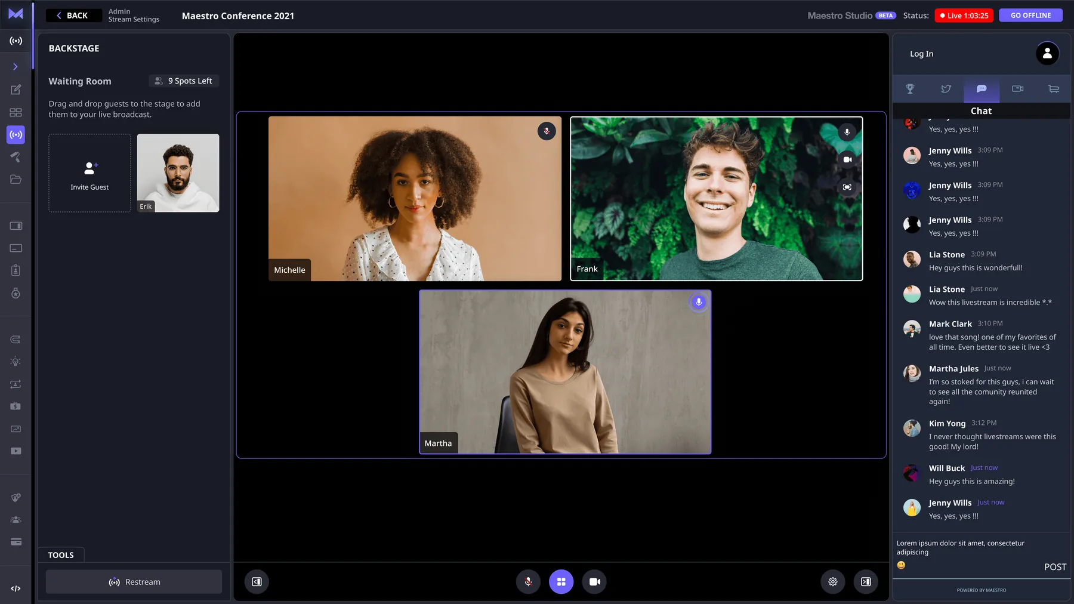Click the emoji picker in chat input
This screenshot has height=604, width=1074.
(x=901, y=565)
